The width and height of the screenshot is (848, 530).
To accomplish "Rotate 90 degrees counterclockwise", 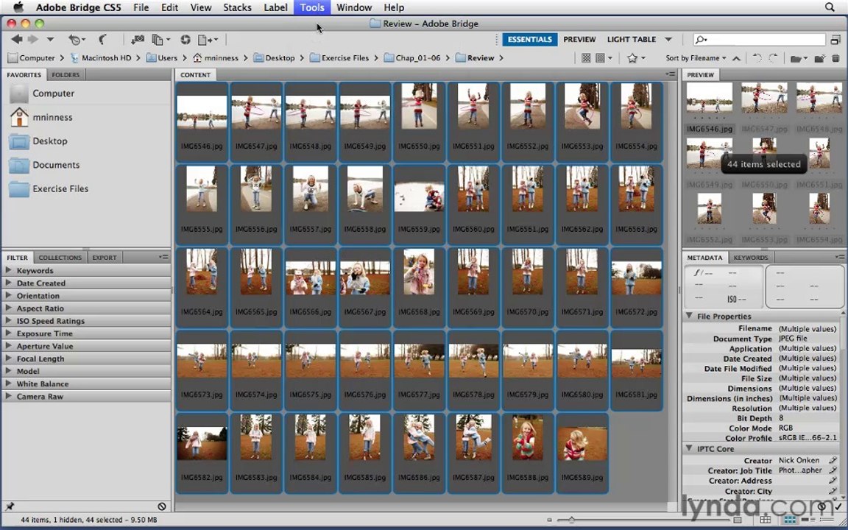I will pos(757,58).
